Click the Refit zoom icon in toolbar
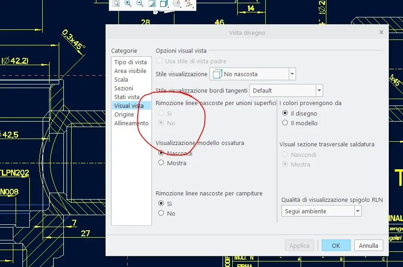Screen dimensions: 403x267 (116, 4)
